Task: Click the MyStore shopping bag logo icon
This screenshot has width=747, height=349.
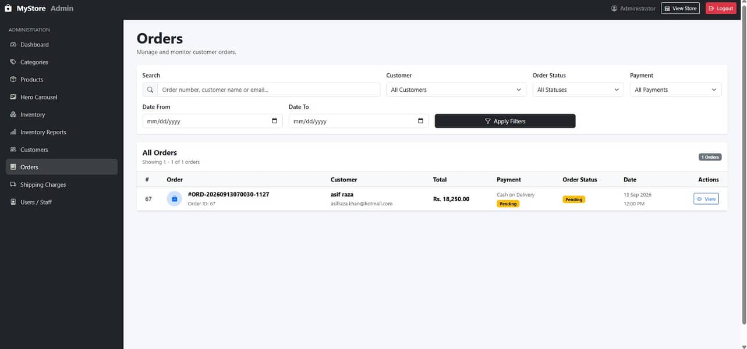Action: point(8,8)
